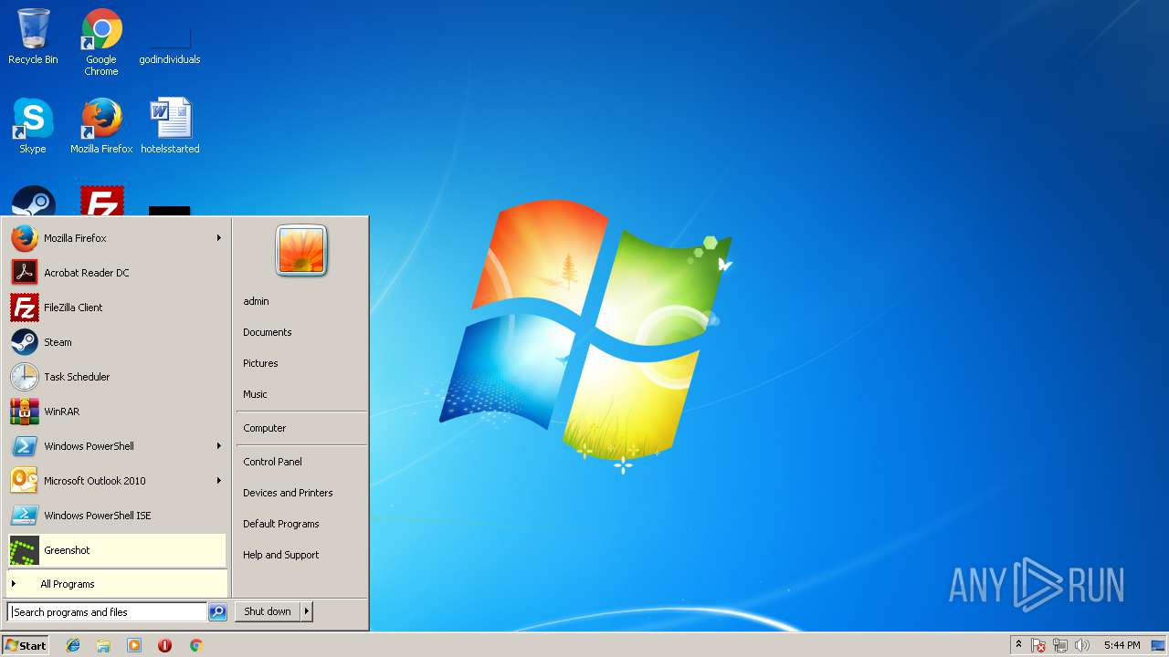Launch FileZilla Client from Start menu
1169x657 pixels.
117,308
